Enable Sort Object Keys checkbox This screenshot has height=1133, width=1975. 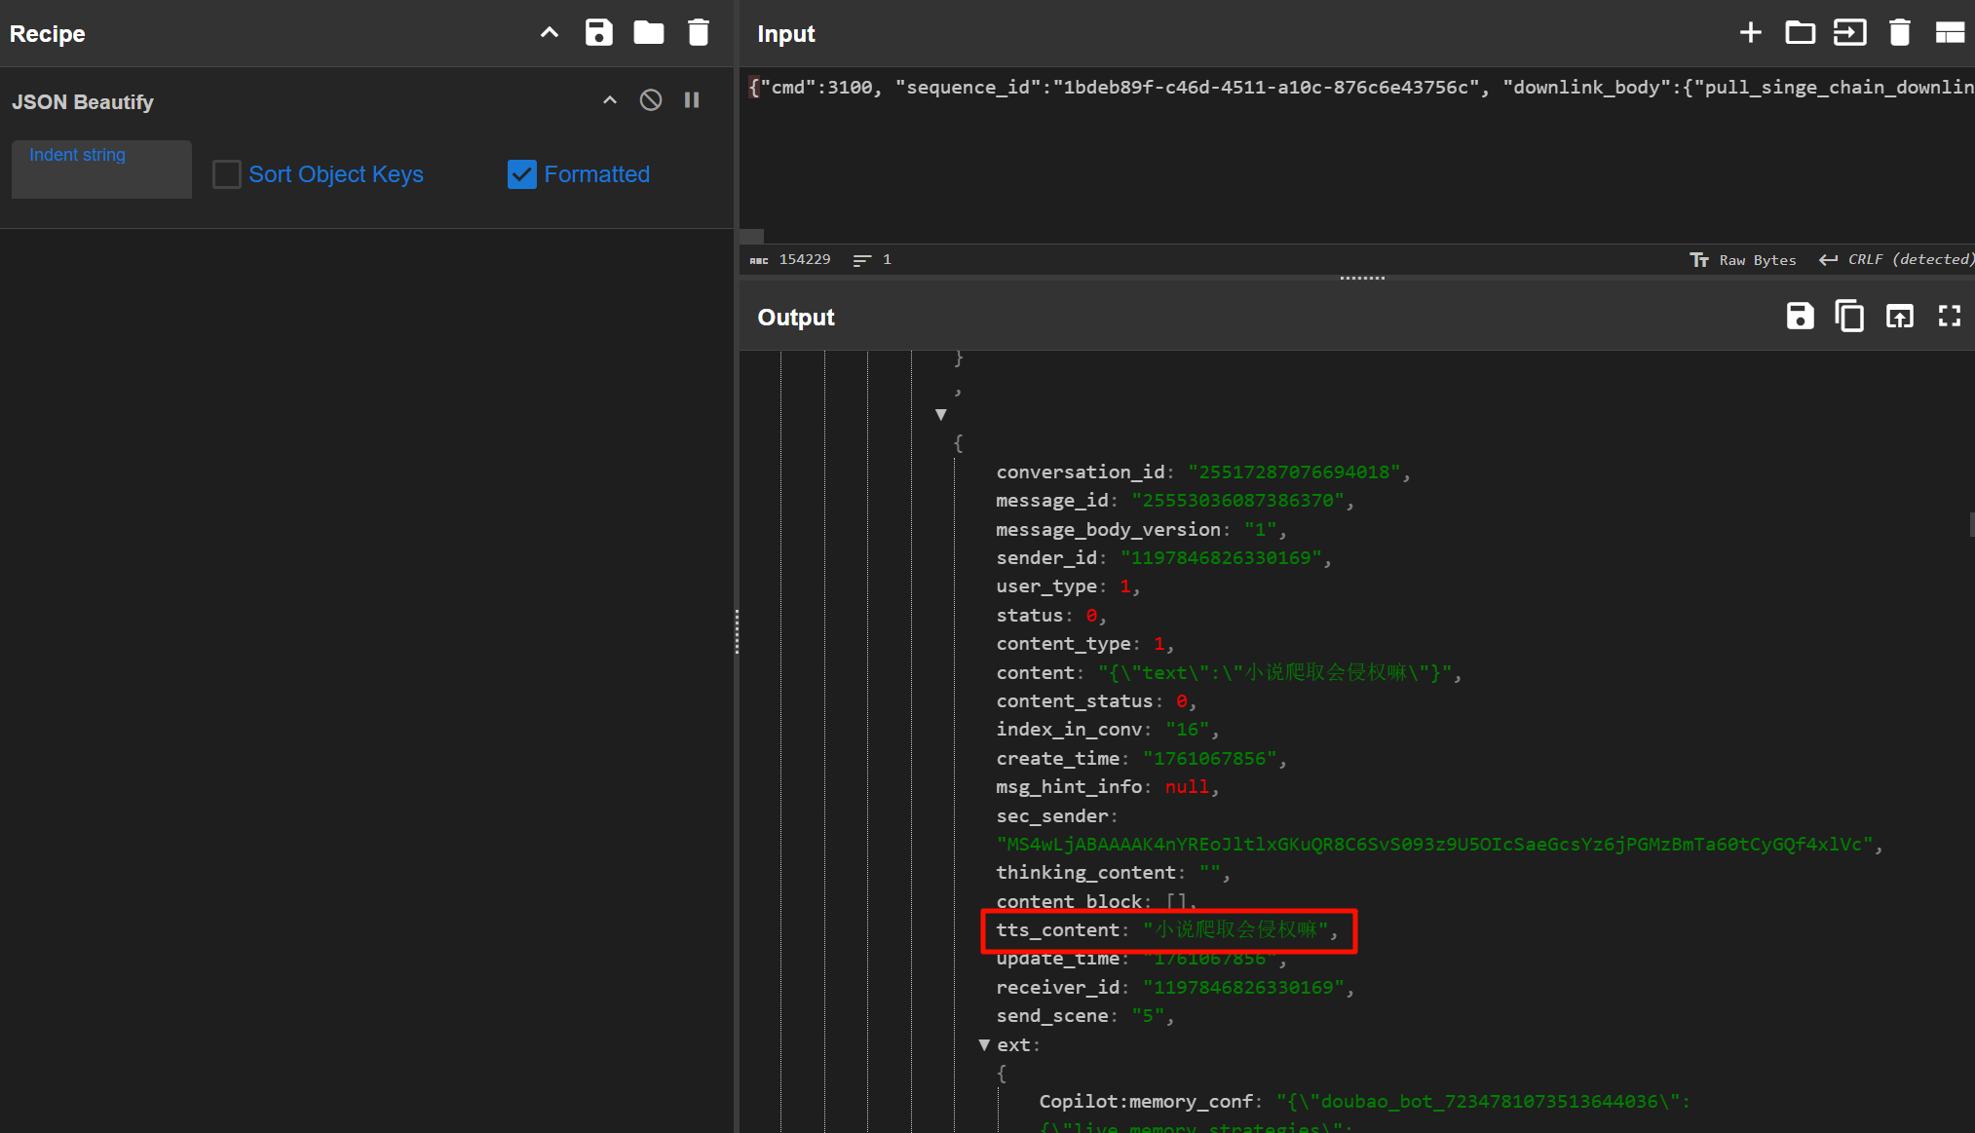(x=227, y=174)
